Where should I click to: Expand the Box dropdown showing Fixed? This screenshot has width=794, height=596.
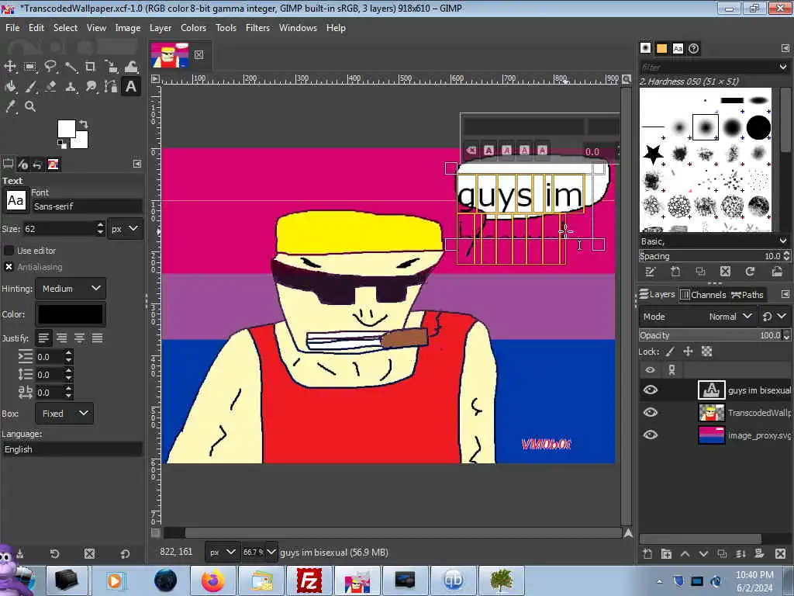[64, 414]
